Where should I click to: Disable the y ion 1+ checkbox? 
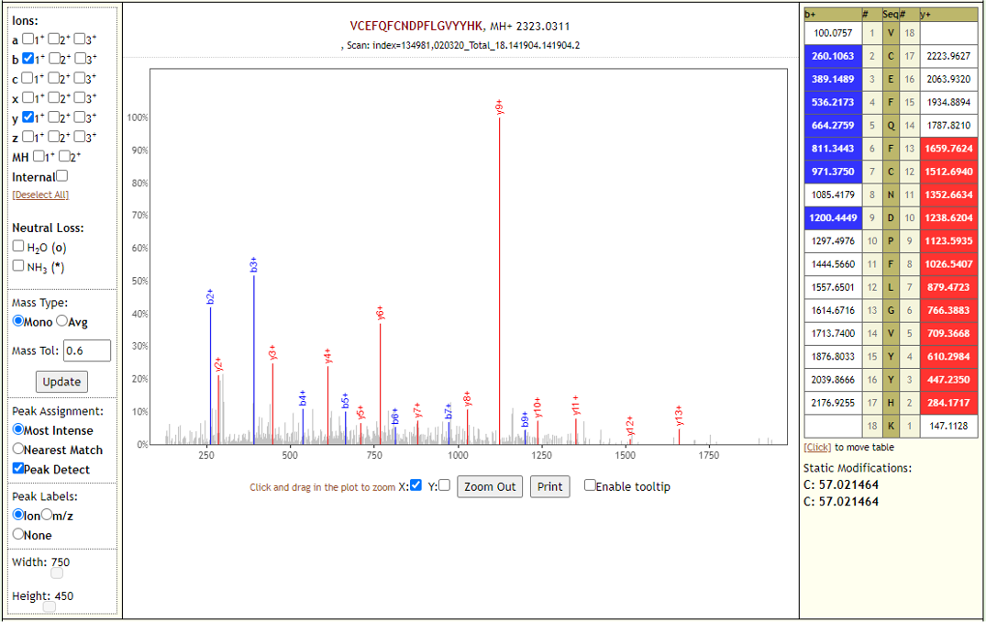click(28, 117)
